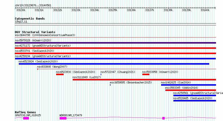223x121 pixels.
Task: Click the esv3644798 1000GenomesConsortiumPhase3 label
Action: click(45, 35)
